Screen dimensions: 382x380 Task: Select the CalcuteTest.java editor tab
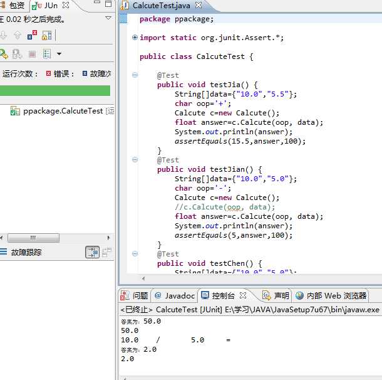[x=162, y=6]
